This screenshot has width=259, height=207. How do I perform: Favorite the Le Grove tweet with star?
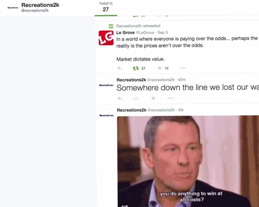(159, 68)
